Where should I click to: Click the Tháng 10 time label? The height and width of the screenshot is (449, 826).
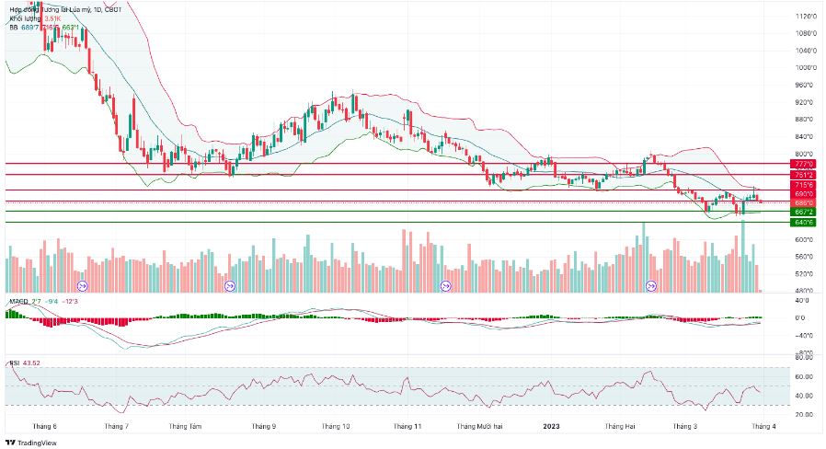[336, 426]
